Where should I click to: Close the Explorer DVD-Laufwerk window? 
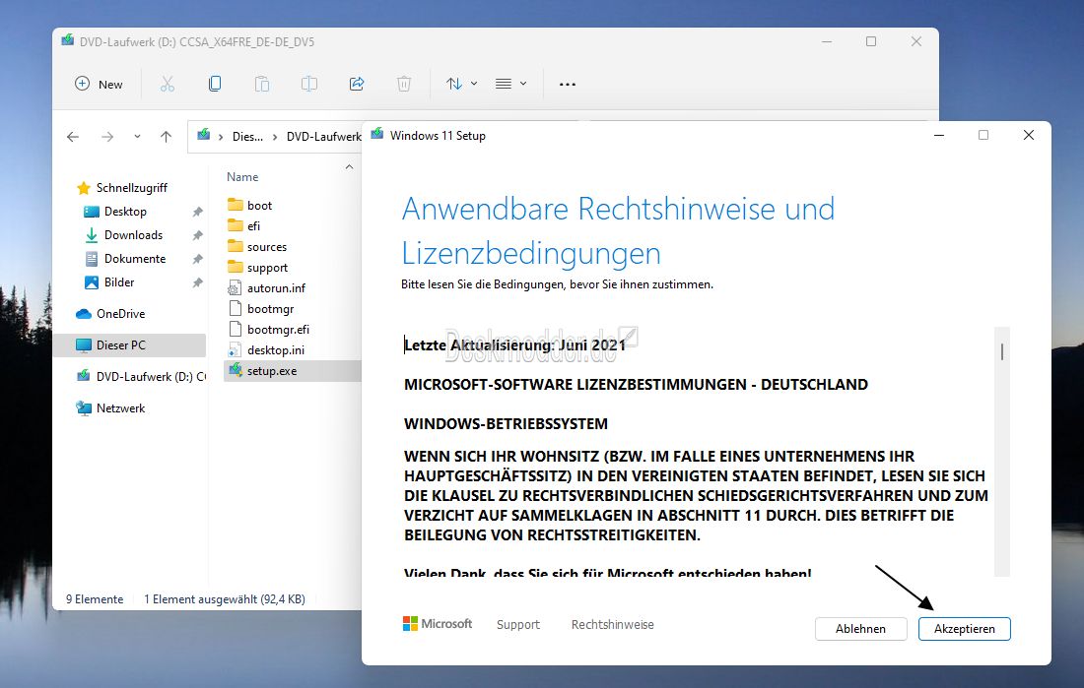point(916,41)
